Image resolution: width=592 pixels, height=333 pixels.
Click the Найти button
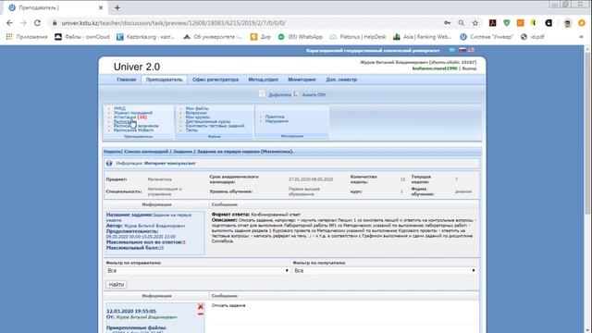[117, 284]
